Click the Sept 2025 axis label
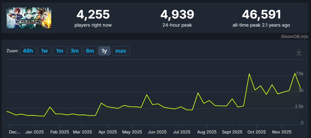 (232, 132)
